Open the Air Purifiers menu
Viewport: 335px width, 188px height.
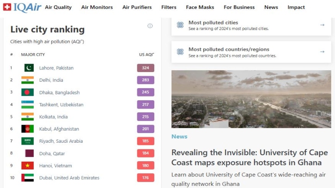(x=137, y=7)
